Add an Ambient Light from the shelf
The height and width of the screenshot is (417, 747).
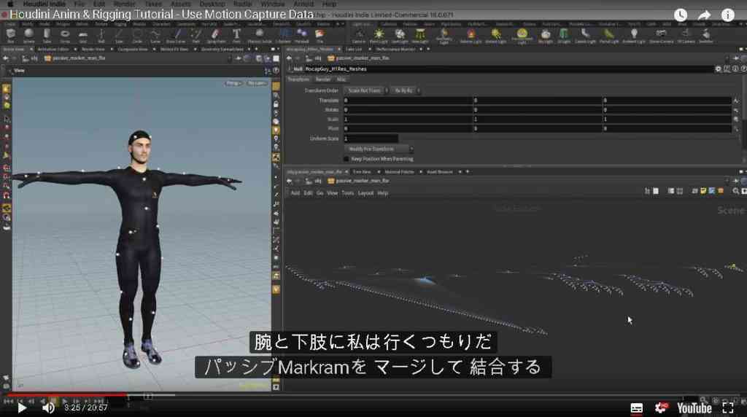[634, 35]
